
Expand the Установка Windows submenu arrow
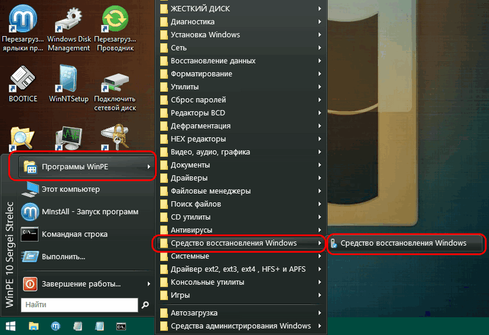click(x=320, y=35)
